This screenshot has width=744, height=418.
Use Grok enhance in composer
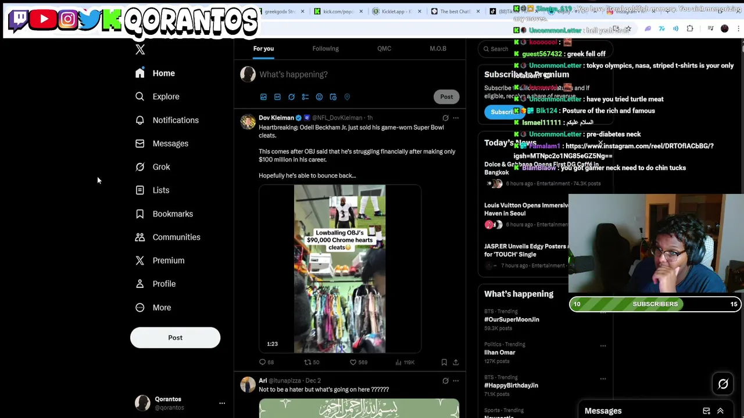(291, 97)
